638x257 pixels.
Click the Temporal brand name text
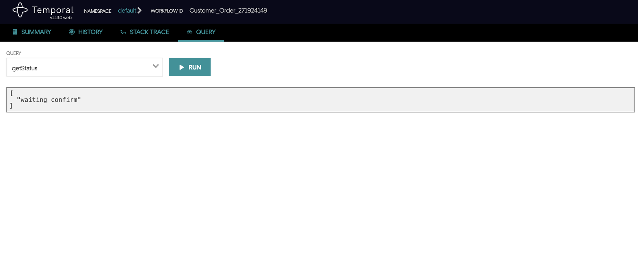53,10
